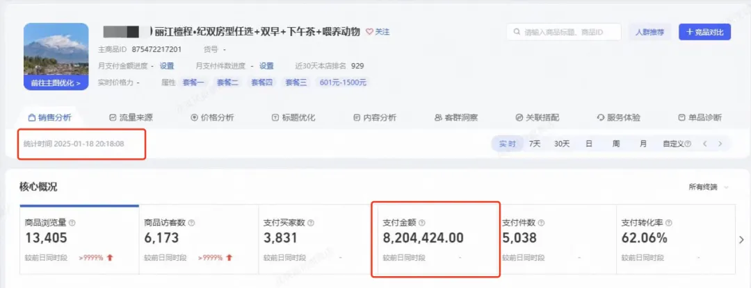The width and height of the screenshot is (751, 288).
Task: Click the 竞品对比 button
Action: (704, 32)
